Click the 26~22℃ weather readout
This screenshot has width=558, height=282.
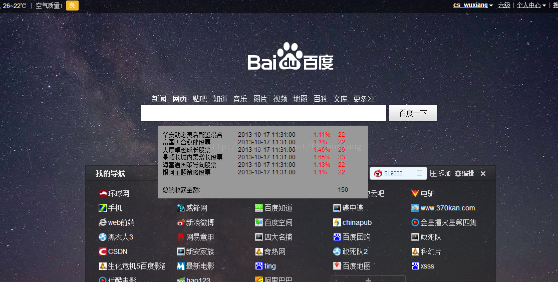click(14, 6)
